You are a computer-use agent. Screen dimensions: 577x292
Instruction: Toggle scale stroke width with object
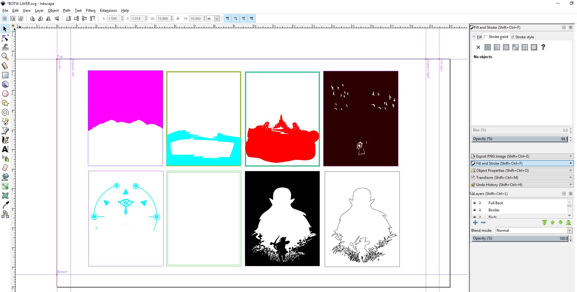[228, 19]
